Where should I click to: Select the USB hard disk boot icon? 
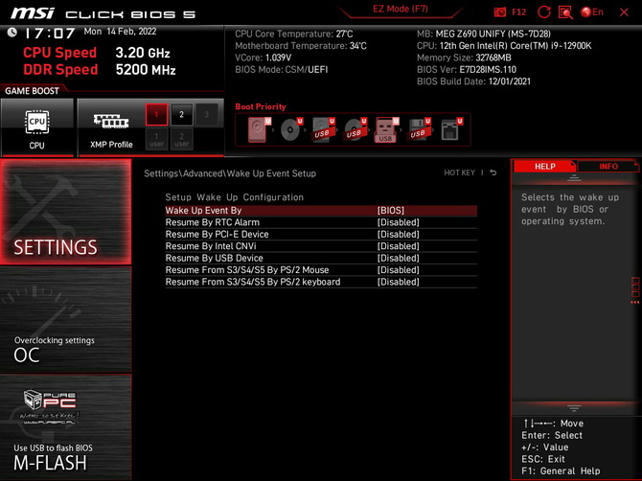(x=323, y=129)
